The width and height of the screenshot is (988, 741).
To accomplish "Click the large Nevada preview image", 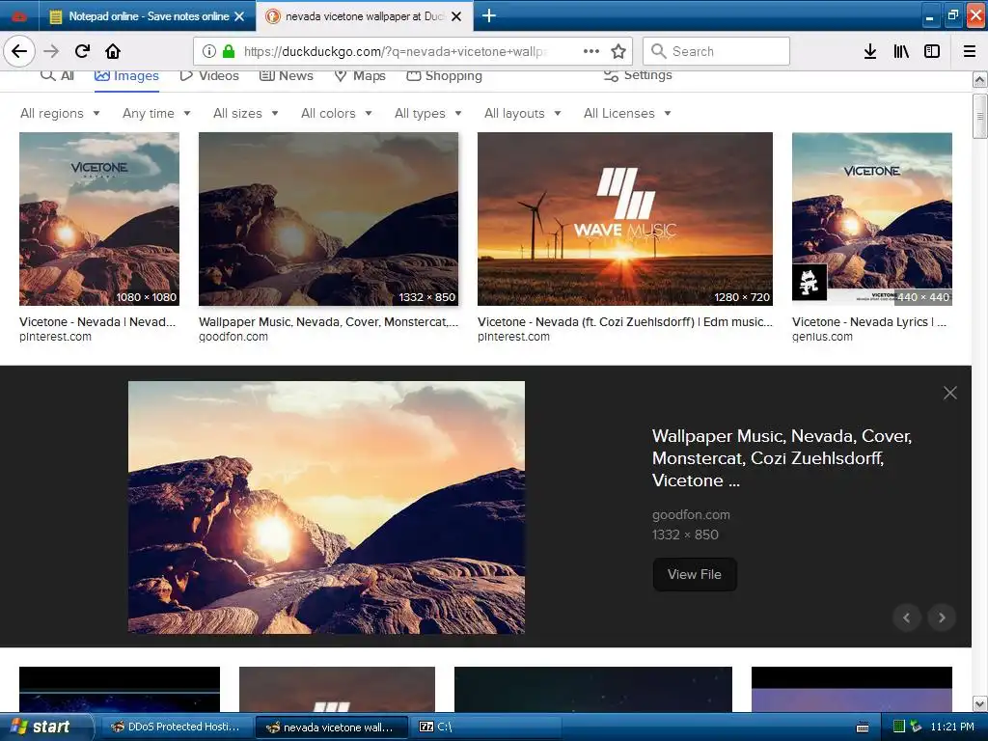I will pos(326,508).
